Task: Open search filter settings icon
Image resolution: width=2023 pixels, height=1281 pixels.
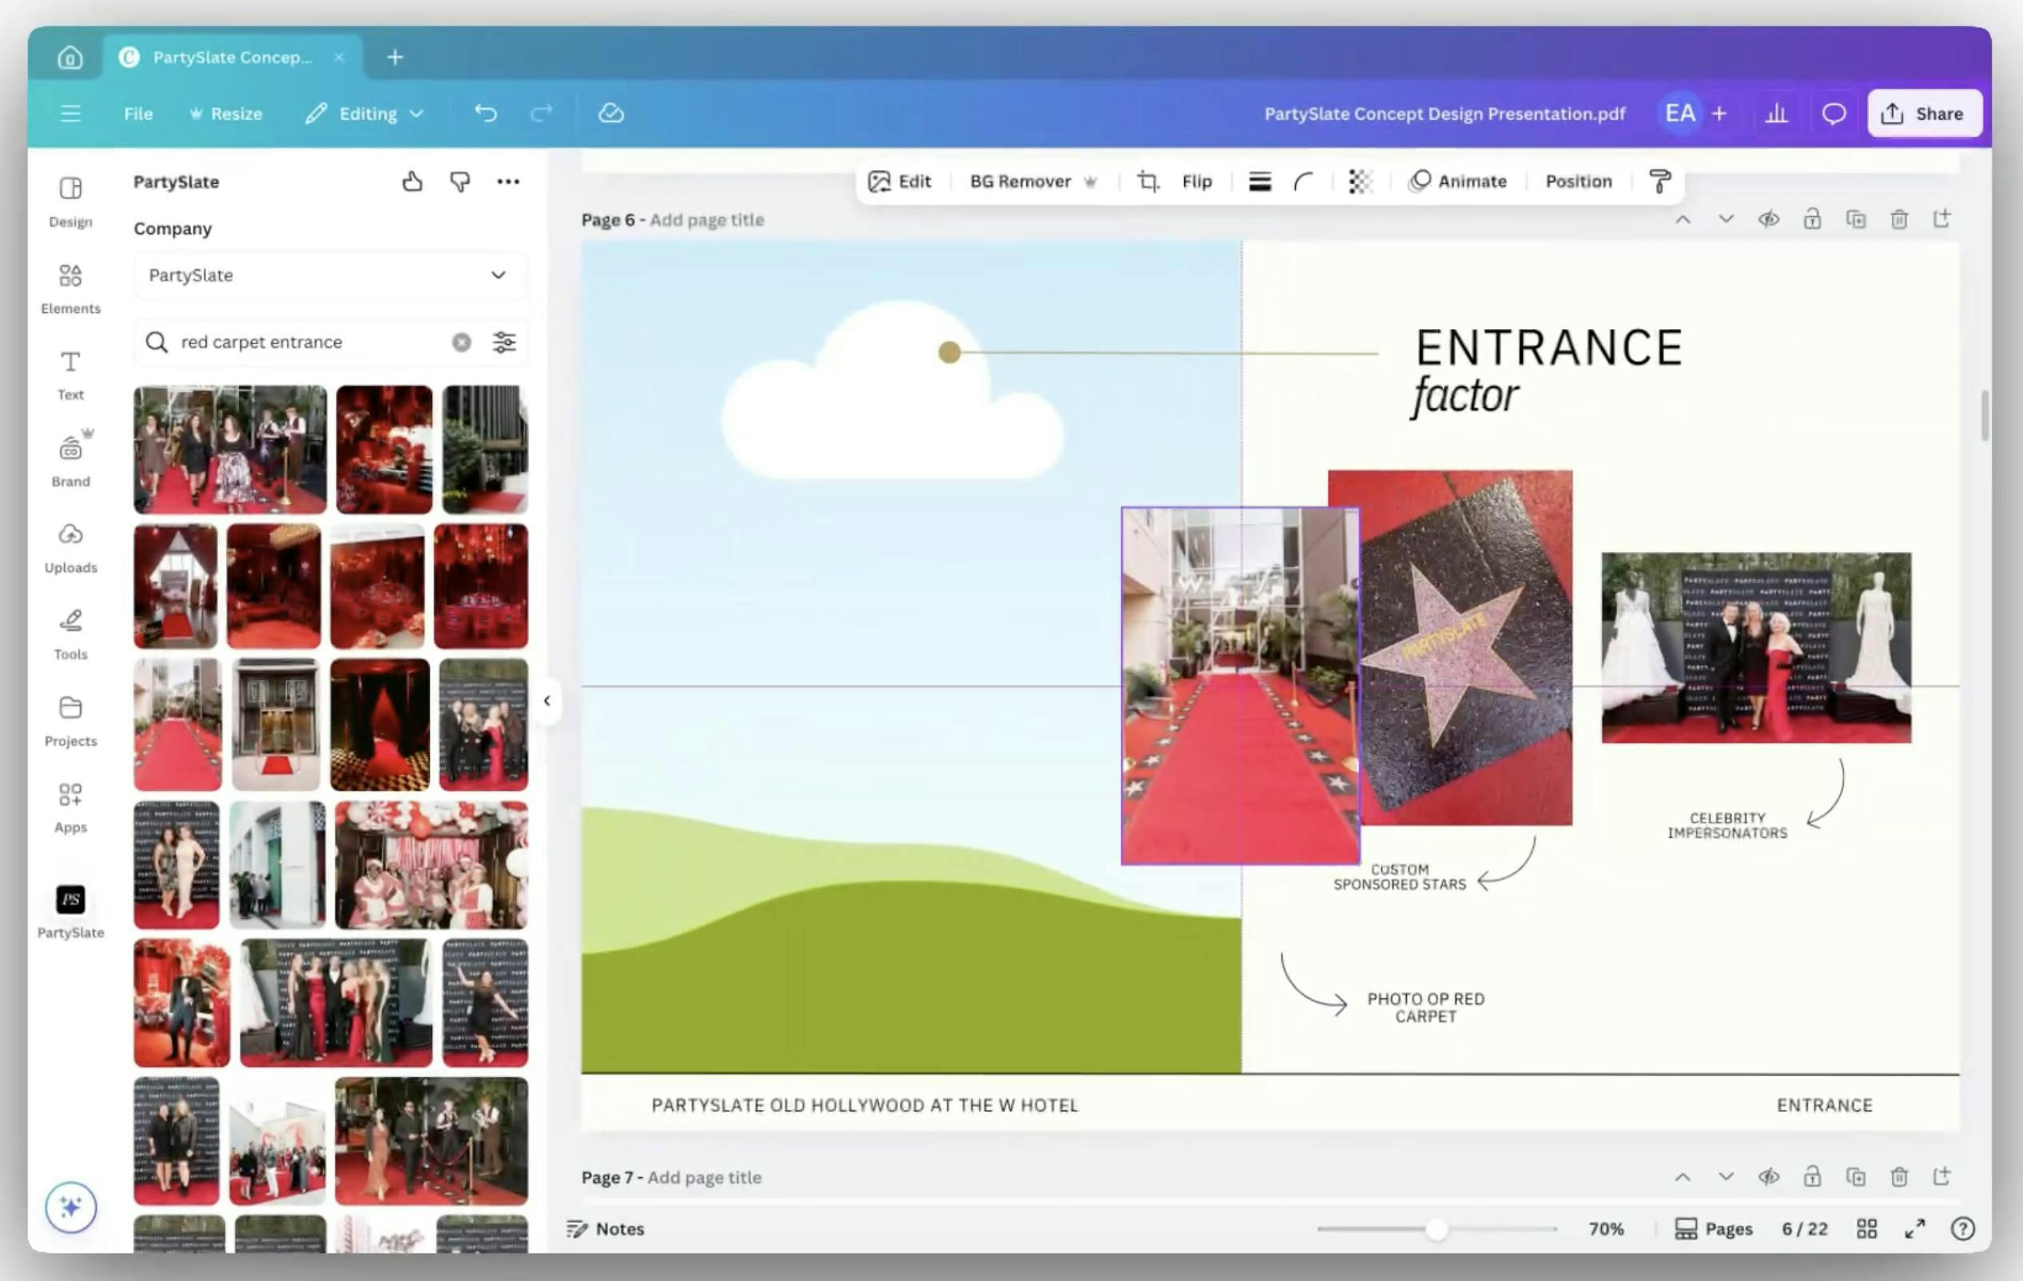Action: [x=504, y=342]
